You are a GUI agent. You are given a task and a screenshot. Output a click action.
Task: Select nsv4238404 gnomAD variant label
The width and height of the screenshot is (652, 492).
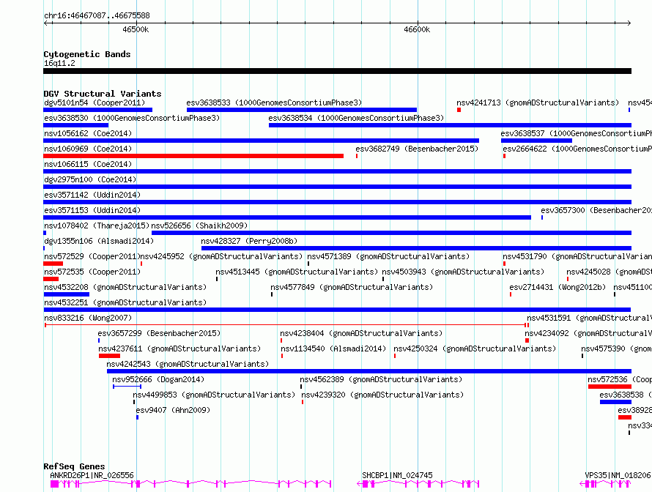tap(361, 333)
